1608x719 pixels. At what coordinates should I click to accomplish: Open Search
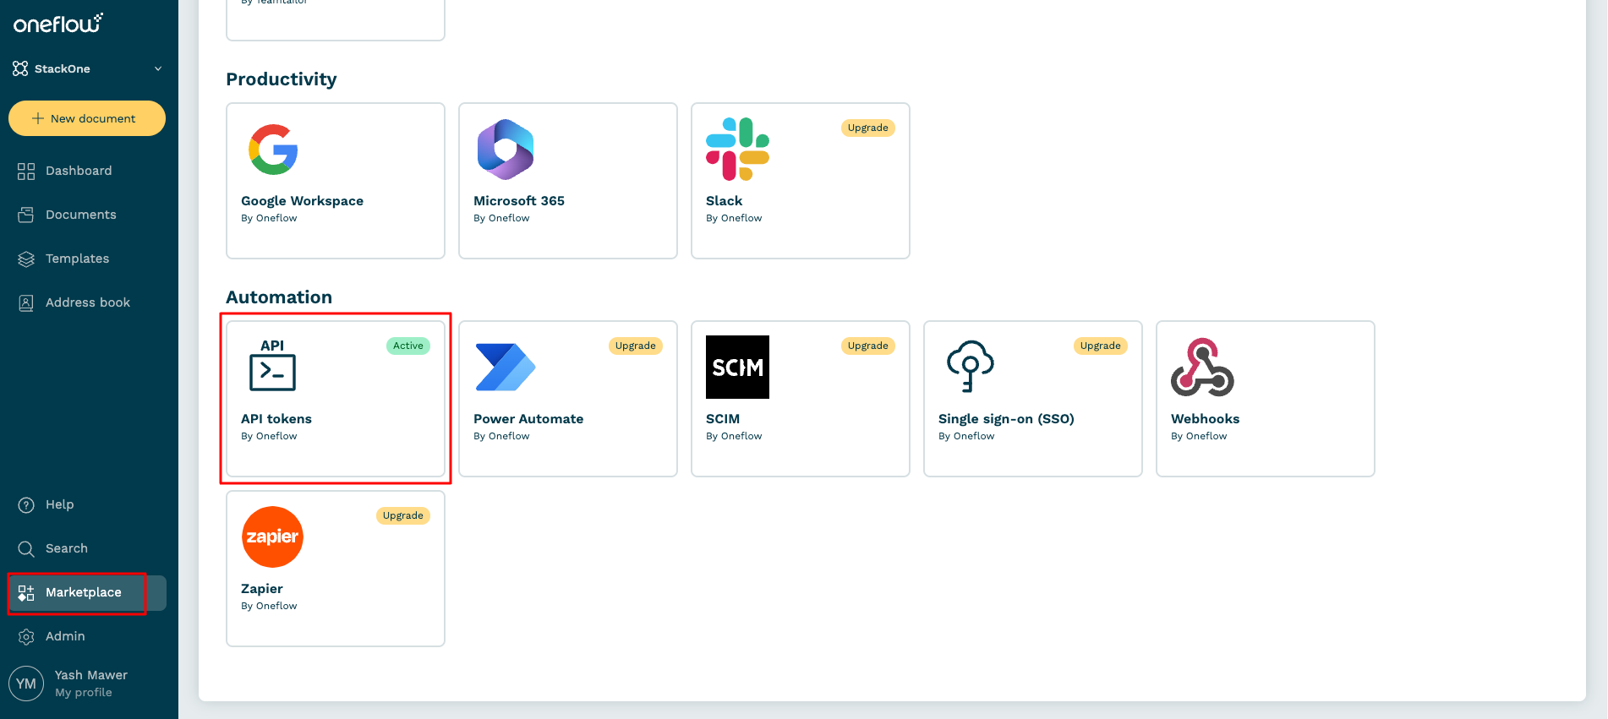coord(67,548)
